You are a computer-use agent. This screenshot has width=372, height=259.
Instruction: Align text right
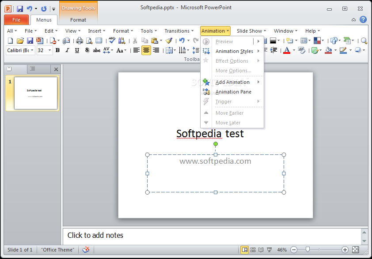tap(156, 50)
